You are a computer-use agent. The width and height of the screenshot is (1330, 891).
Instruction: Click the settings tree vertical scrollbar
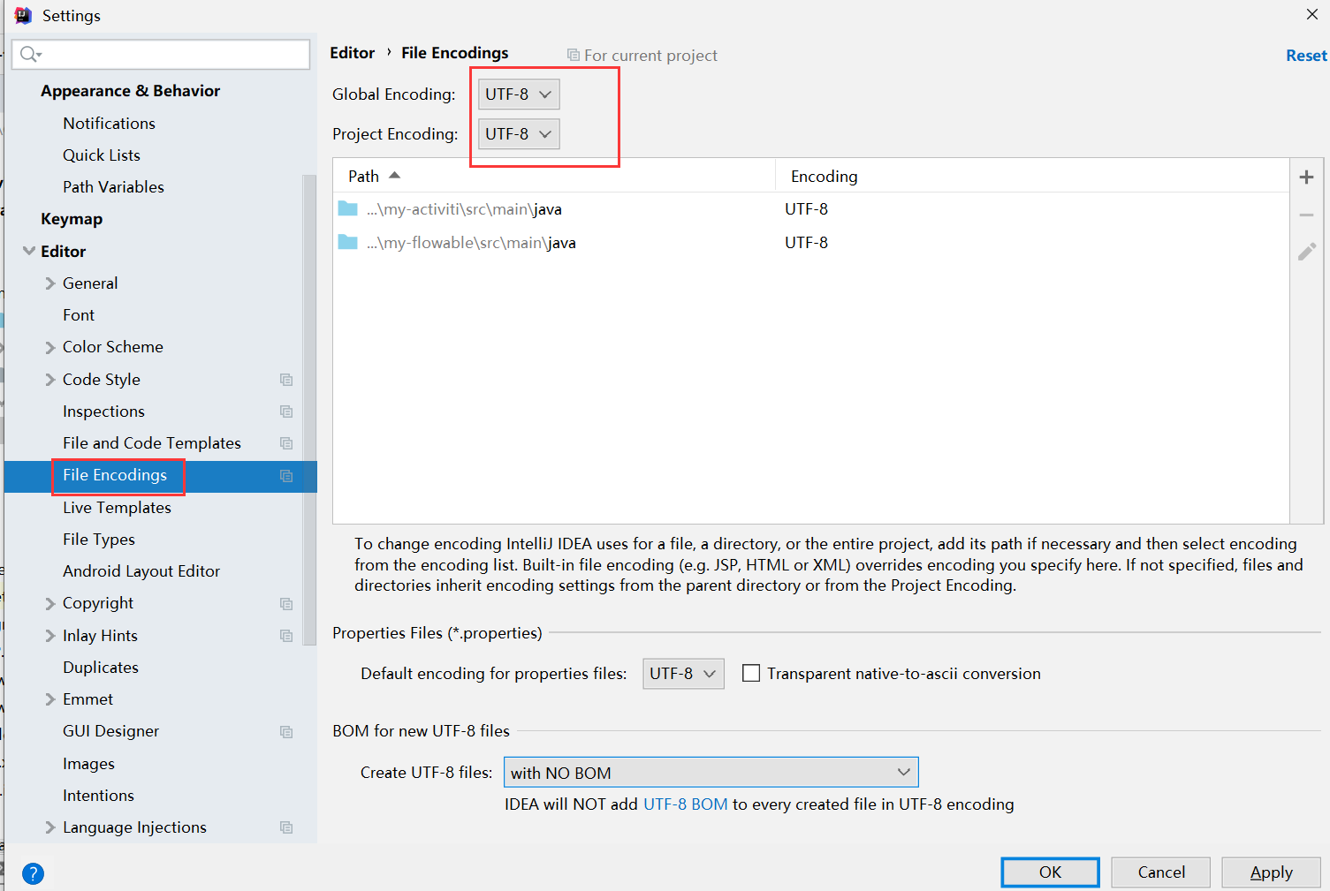pos(309,410)
